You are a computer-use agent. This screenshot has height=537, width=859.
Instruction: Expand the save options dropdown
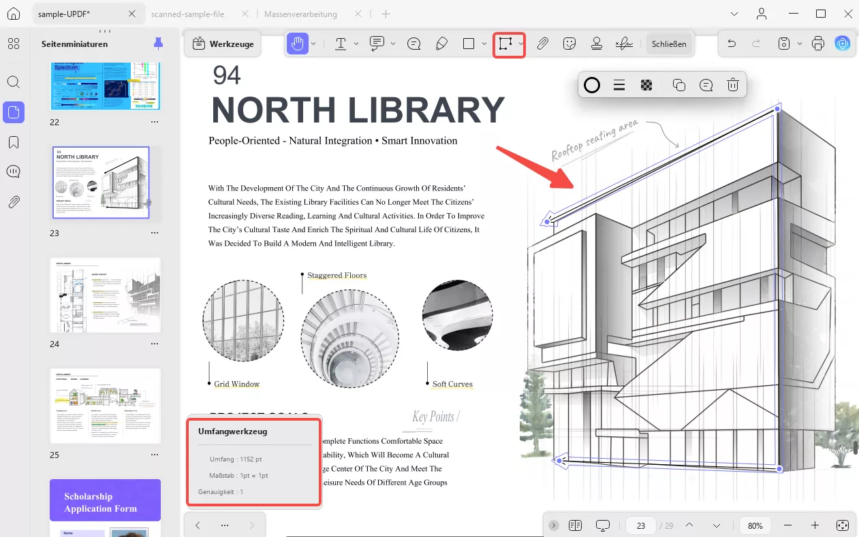point(800,44)
